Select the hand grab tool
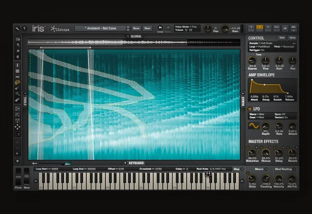The image size is (312, 214). tap(18, 57)
